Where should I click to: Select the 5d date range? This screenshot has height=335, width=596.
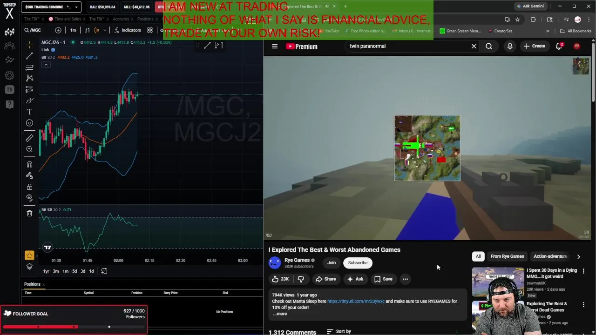point(74,271)
